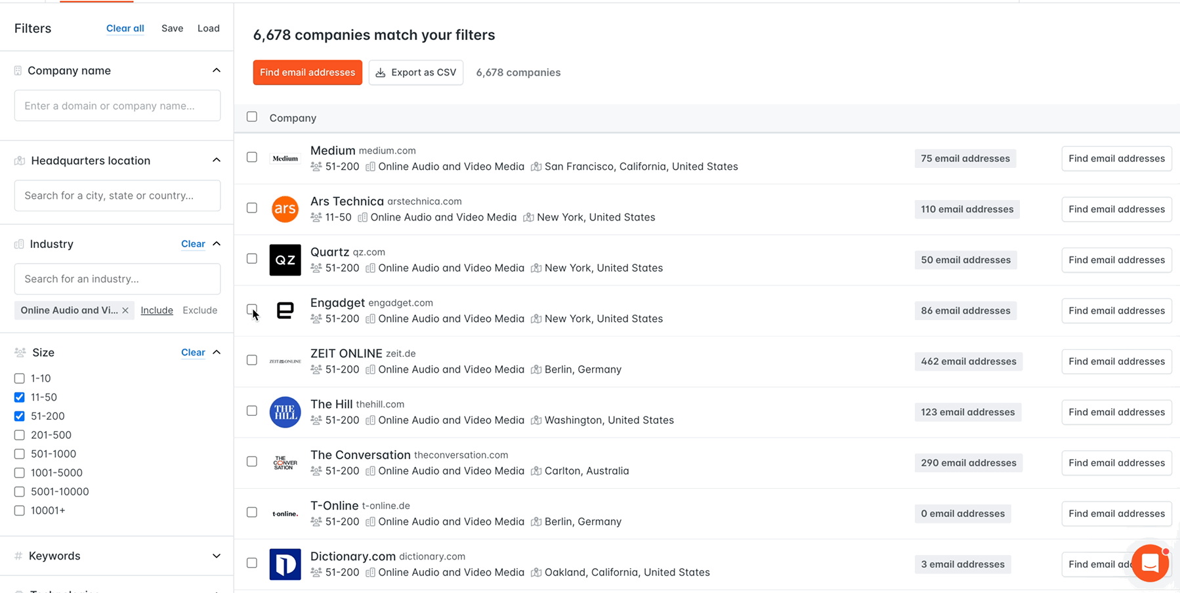This screenshot has width=1180, height=593.
Task: Click the download icon in Export as CSV
Action: (381, 73)
